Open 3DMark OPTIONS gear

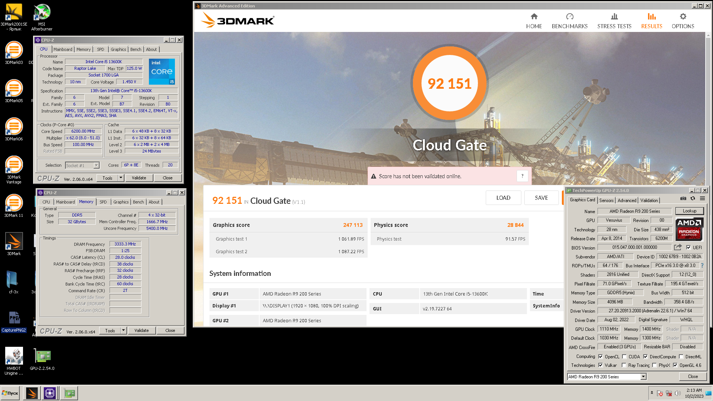pyautogui.click(x=683, y=21)
